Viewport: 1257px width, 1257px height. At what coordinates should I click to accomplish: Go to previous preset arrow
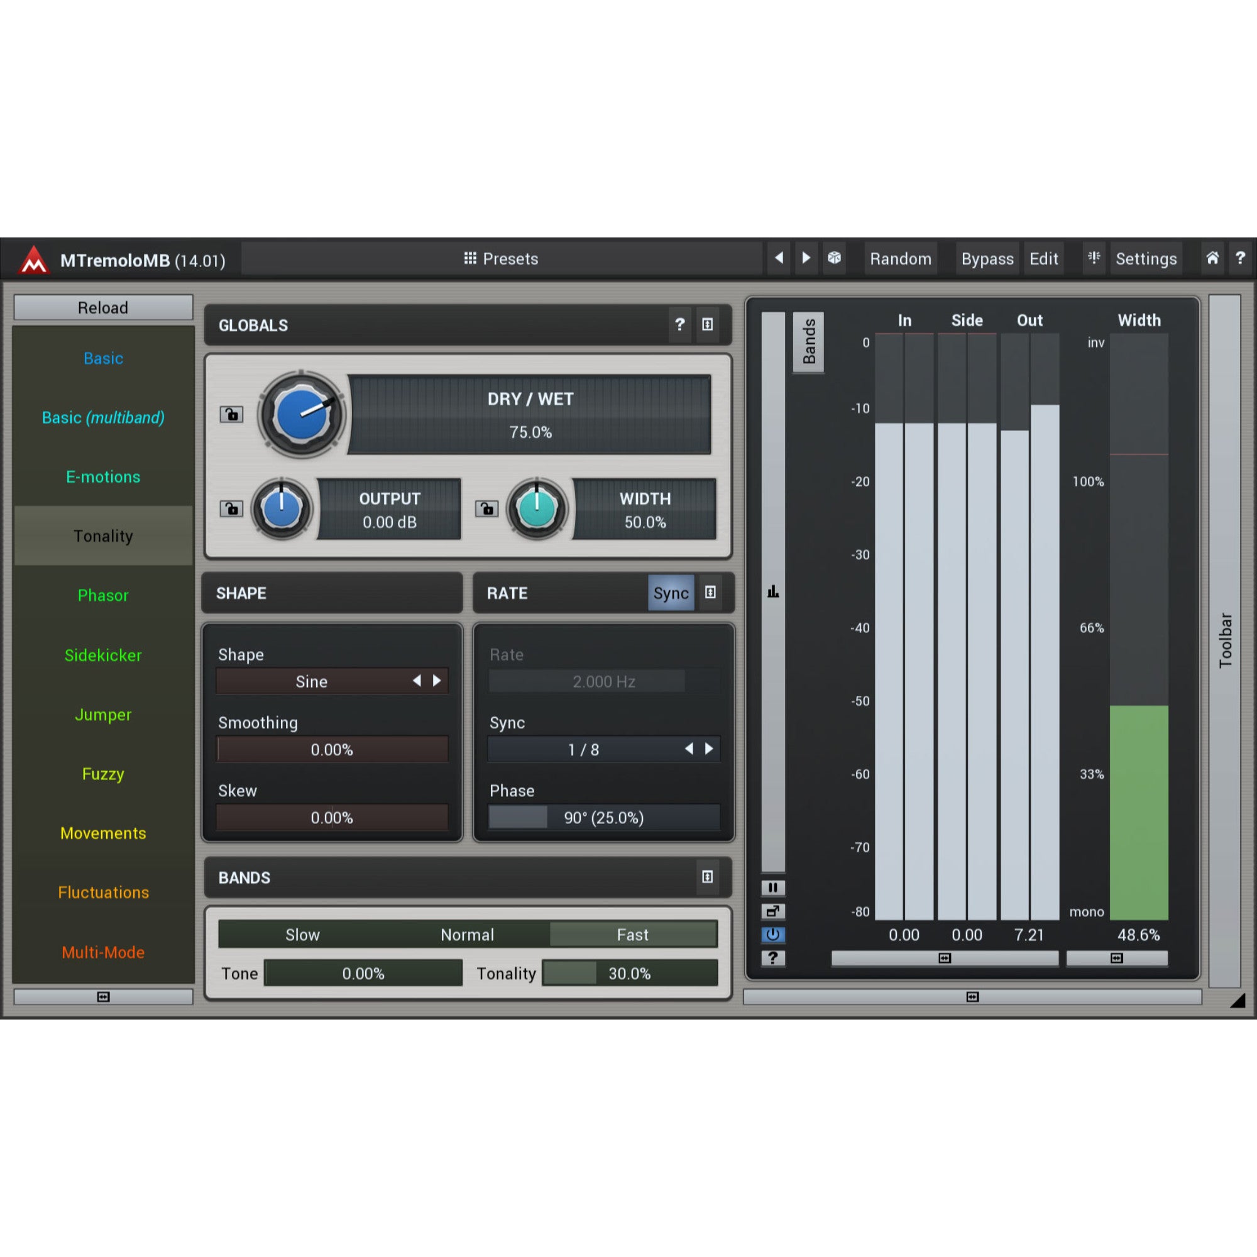coord(779,258)
